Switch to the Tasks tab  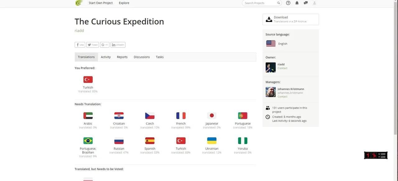(160, 57)
